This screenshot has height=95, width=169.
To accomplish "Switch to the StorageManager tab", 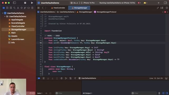I will click(79, 8).
